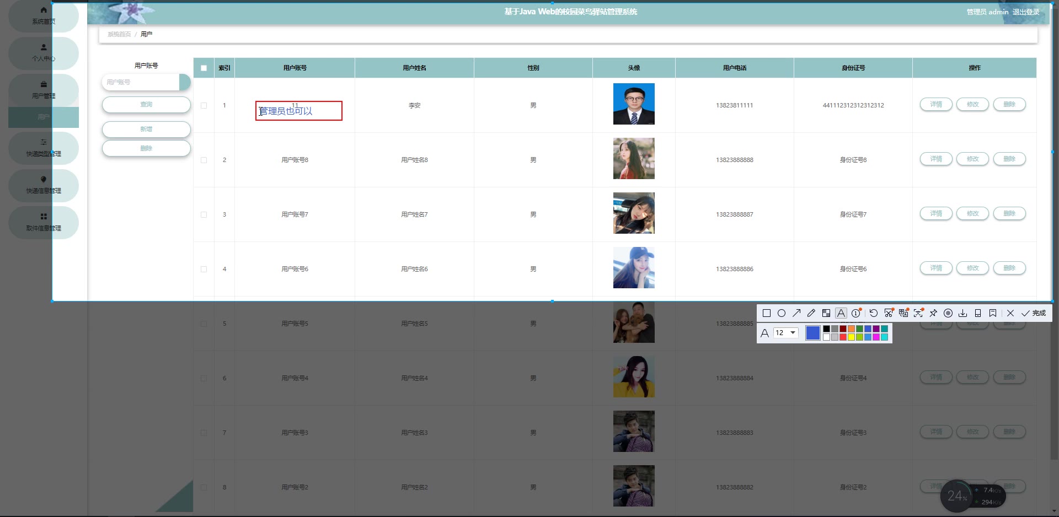Click the 用户账号6 avatar thumbnail
This screenshot has height=517, width=1059.
tap(634, 267)
